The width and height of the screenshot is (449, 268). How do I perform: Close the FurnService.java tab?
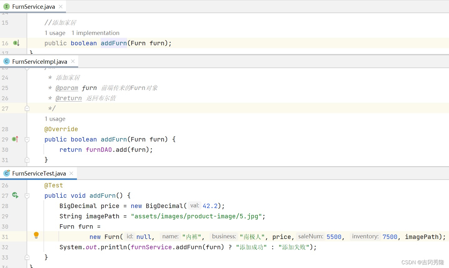coord(61,7)
